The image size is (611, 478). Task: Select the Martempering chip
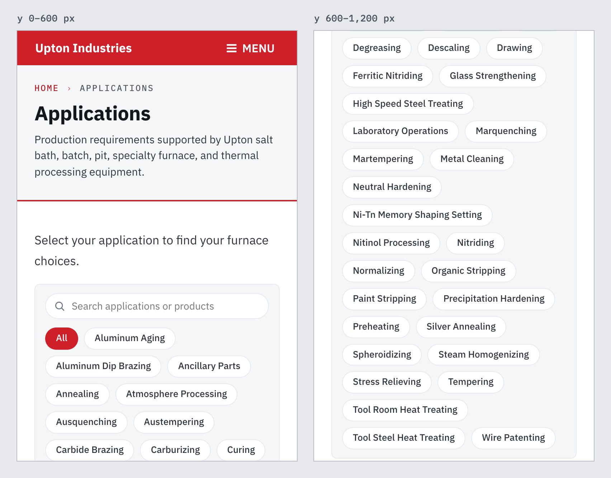(383, 159)
